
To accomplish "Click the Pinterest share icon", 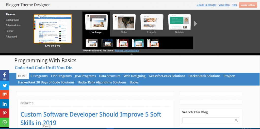I will click(5, 113).
